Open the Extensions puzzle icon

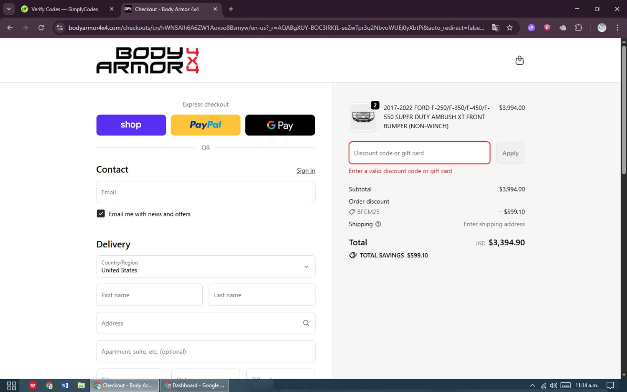[579, 28]
